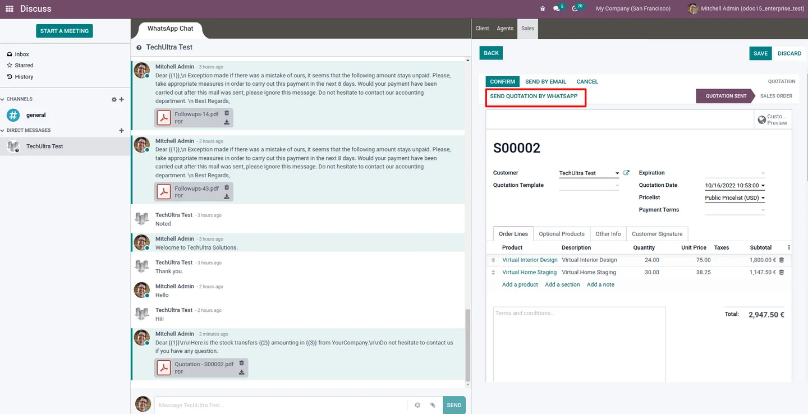This screenshot has height=414, width=808.
Task: Switch to the Client tab
Action: (482, 29)
